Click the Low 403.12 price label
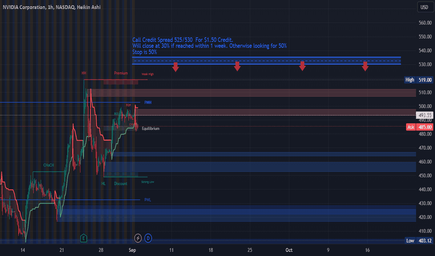 (419, 241)
